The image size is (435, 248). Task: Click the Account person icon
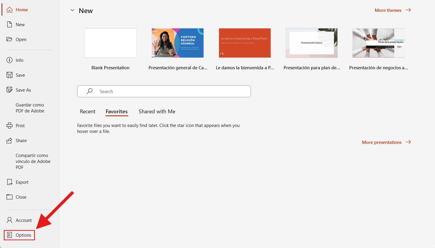(10, 220)
